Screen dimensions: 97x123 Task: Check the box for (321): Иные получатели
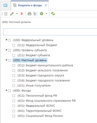click(x=14, y=86)
